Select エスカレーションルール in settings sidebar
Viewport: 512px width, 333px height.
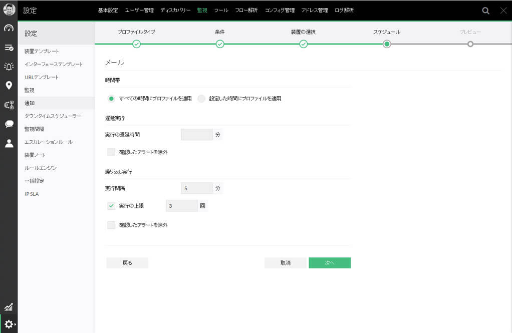click(x=48, y=142)
